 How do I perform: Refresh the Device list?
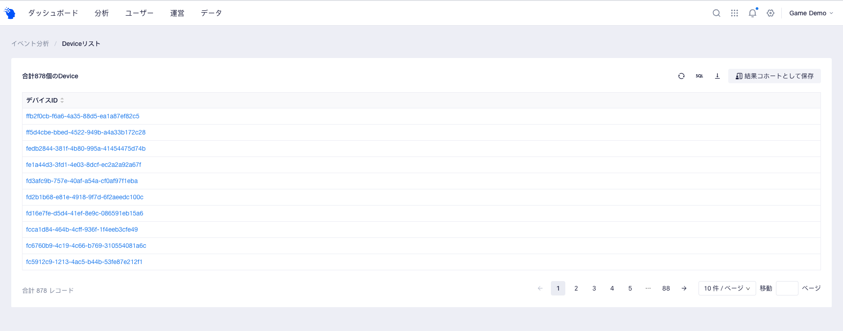coord(681,76)
